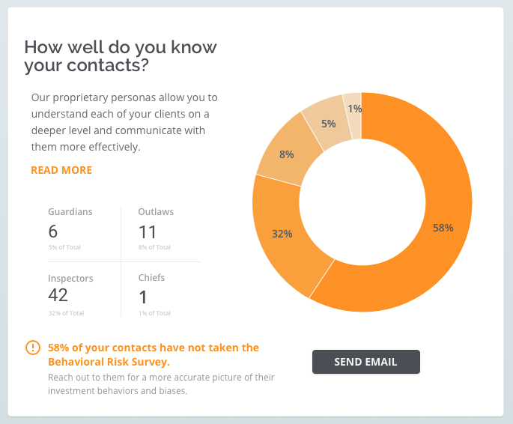The image size is (513, 424).
Task: Select the 32% donut chart slice
Action: click(x=282, y=233)
